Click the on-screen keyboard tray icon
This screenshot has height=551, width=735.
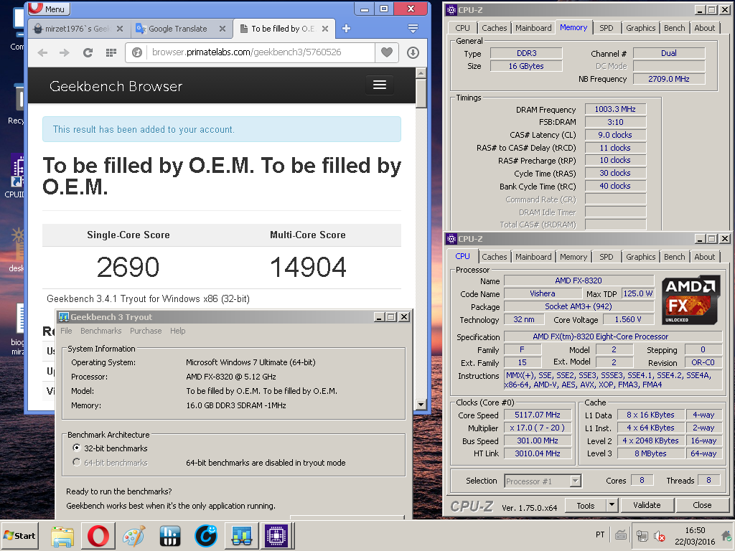click(x=621, y=534)
